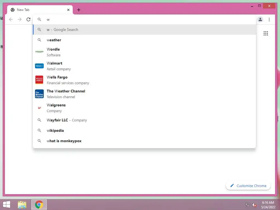Screen dimensions: 280x210
Task: Open the Chrome three-dot menu
Action: [x=269, y=19]
